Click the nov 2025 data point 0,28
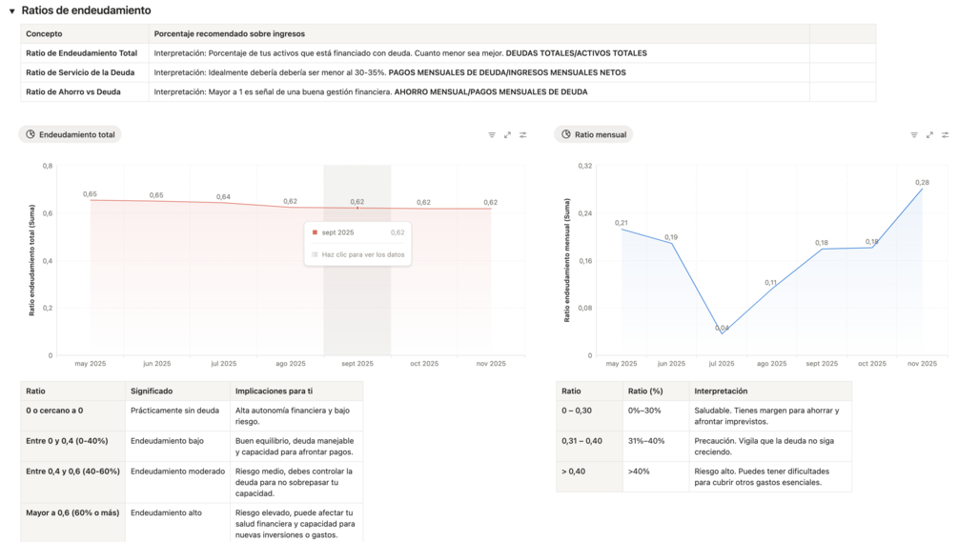958x542 pixels. click(x=922, y=190)
